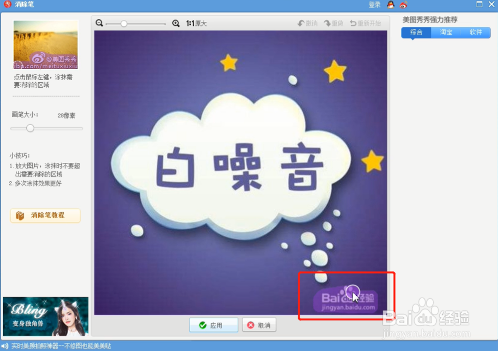The height and width of the screenshot is (351, 498).
Task: Click the desert sample thumbnail
Action: [46, 45]
